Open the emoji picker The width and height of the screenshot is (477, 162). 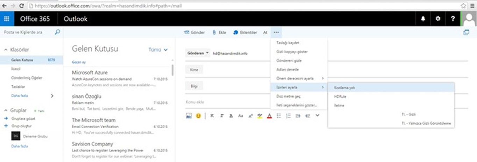198,116
